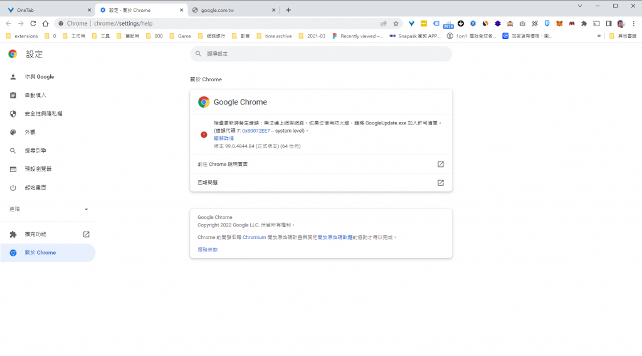The height and width of the screenshot is (356, 642).
Task: Open 自動填入 settings section
Action: 48,95
